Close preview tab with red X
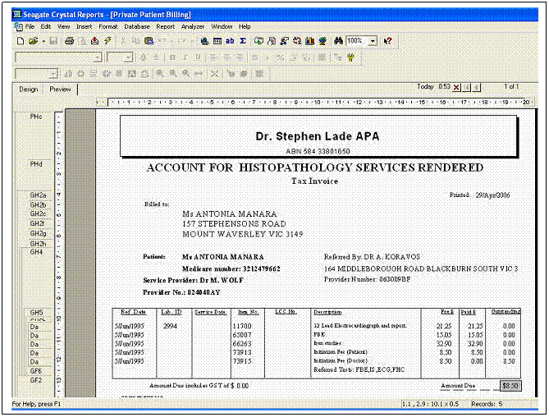This screenshot has width=549, height=417. 456,88
